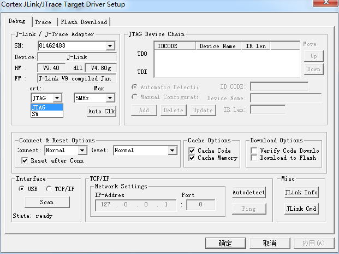Open the Connect Normal dropdown
The width and height of the screenshot is (339, 254).
82,151
